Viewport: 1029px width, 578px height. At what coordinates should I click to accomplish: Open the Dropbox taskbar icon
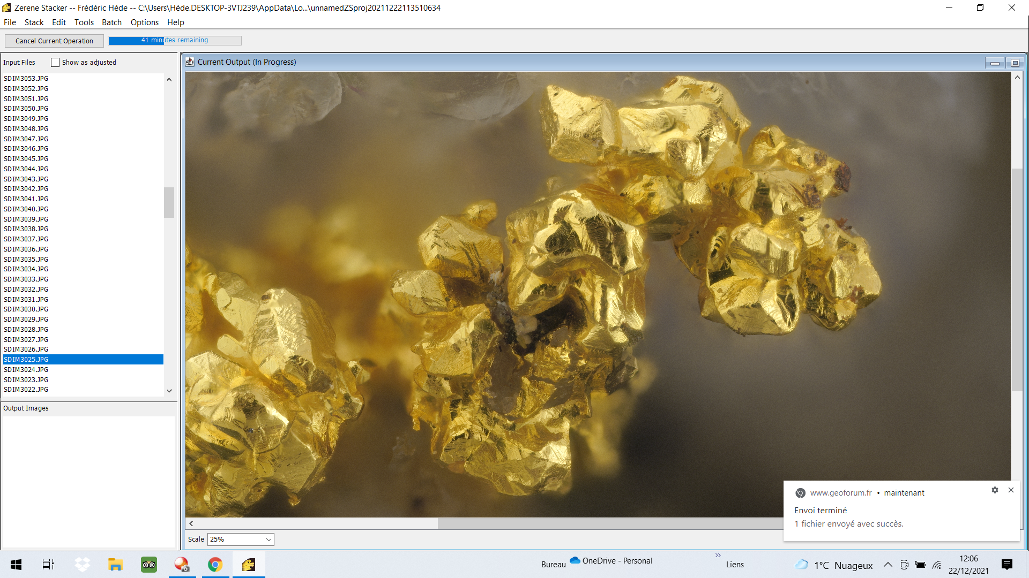point(82,565)
